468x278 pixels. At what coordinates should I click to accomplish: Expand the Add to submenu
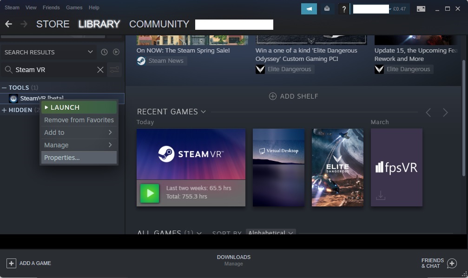pyautogui.click(x=79, y=132)
